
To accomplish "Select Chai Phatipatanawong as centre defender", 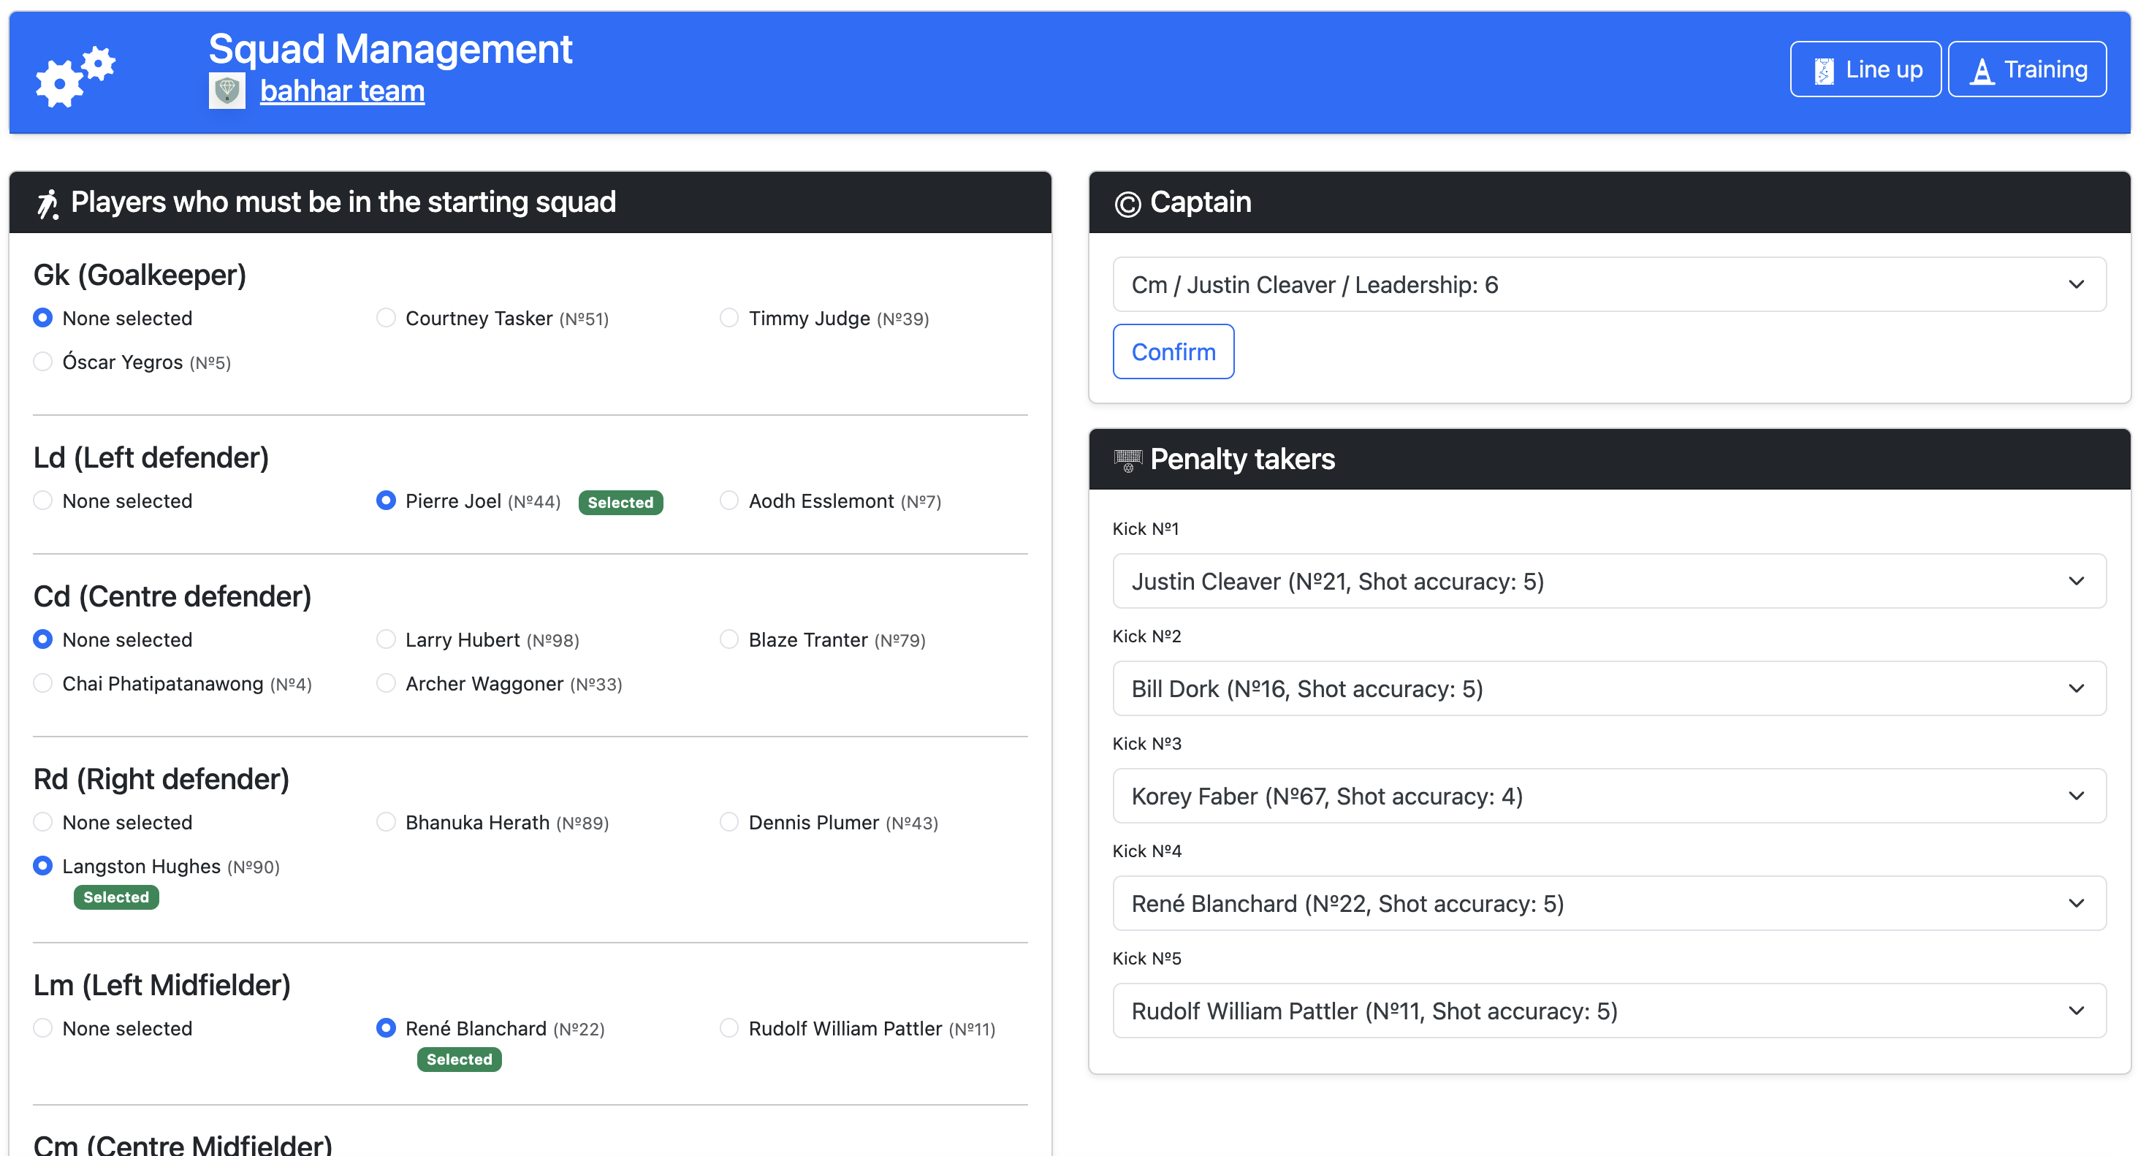I will (43, 683).
